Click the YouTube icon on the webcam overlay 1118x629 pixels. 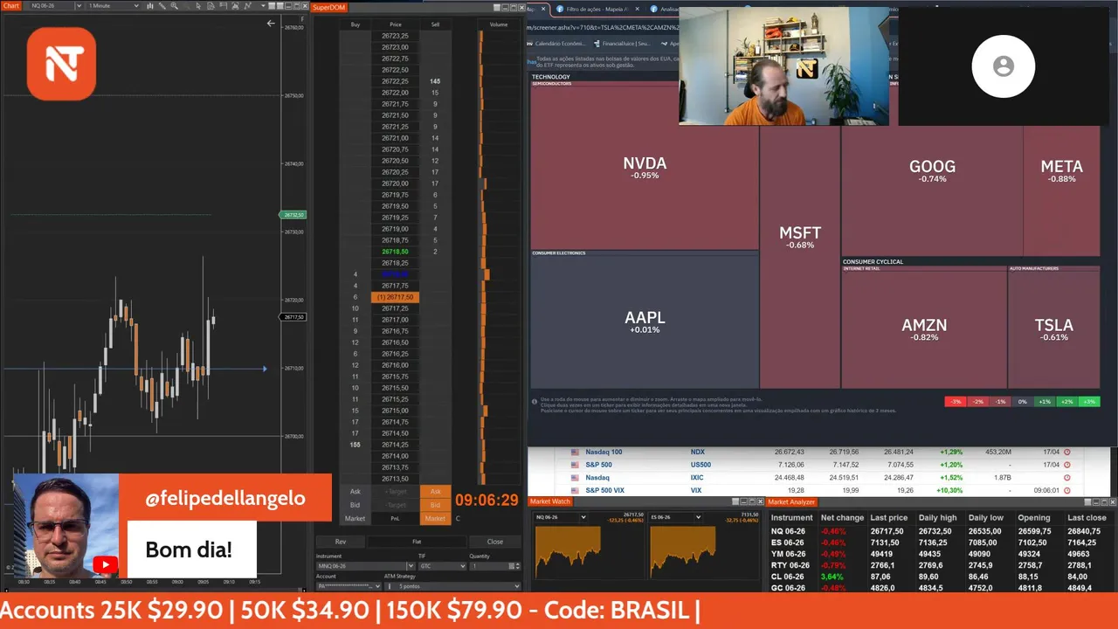[105, 565]
